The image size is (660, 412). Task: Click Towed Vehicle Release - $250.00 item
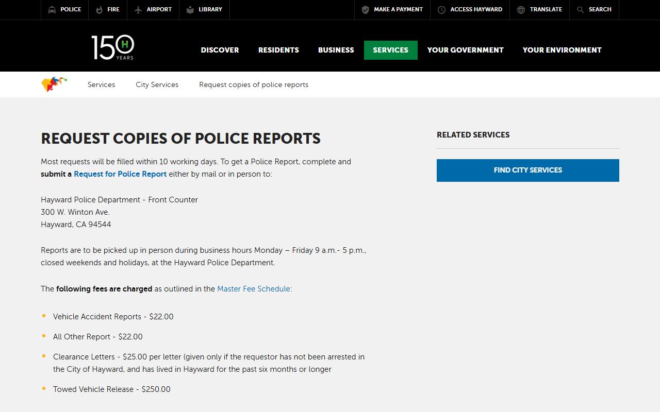(x=112, y=389)
